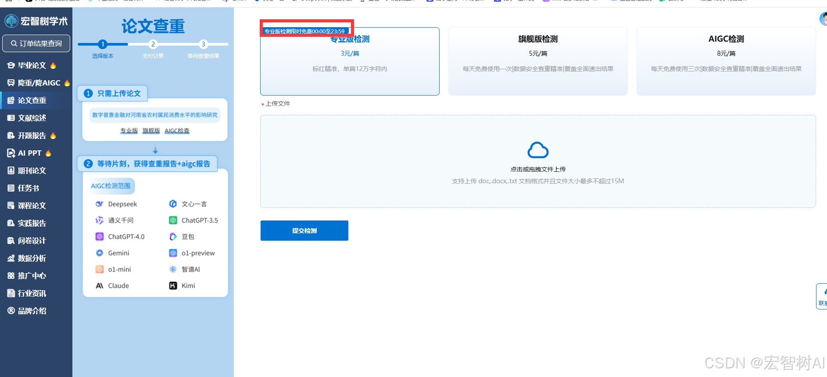Screen dimensions: 827x377
Task: Open the 订单结果查询 search button
Action: point(36,43)
